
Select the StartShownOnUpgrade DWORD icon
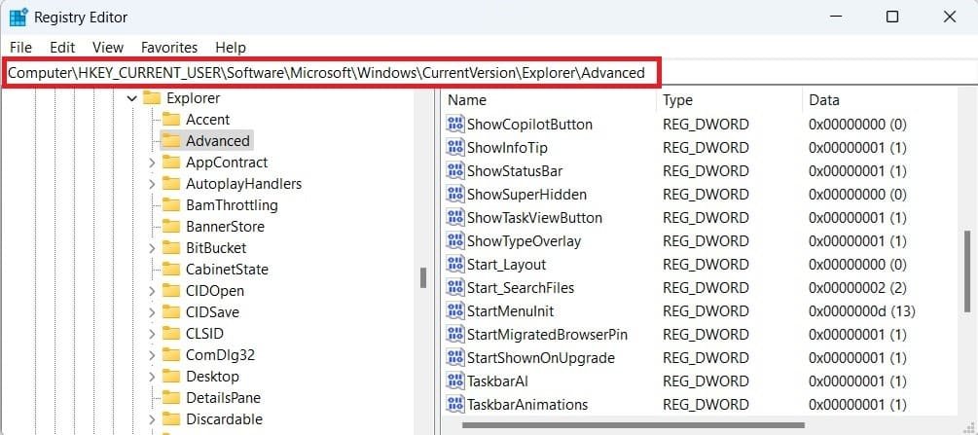tap(455, 357)
